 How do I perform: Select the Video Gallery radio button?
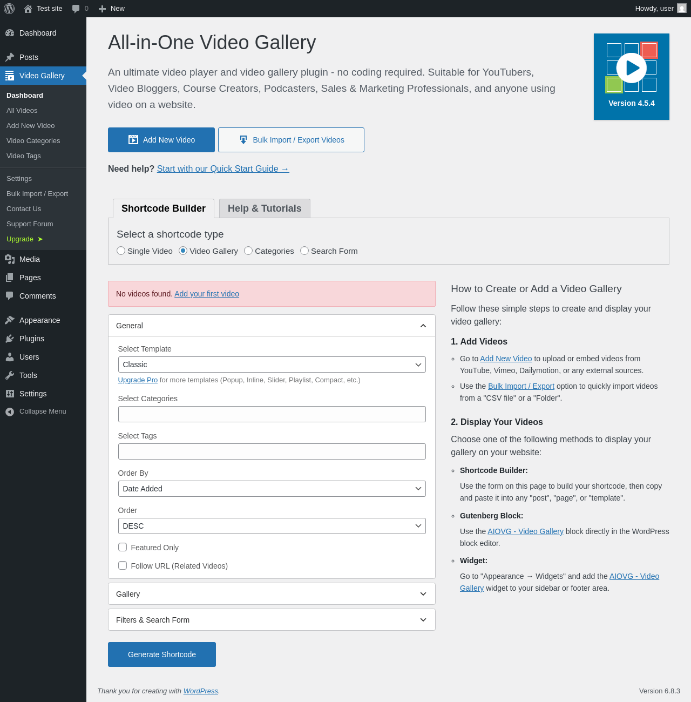click(183, 251)
